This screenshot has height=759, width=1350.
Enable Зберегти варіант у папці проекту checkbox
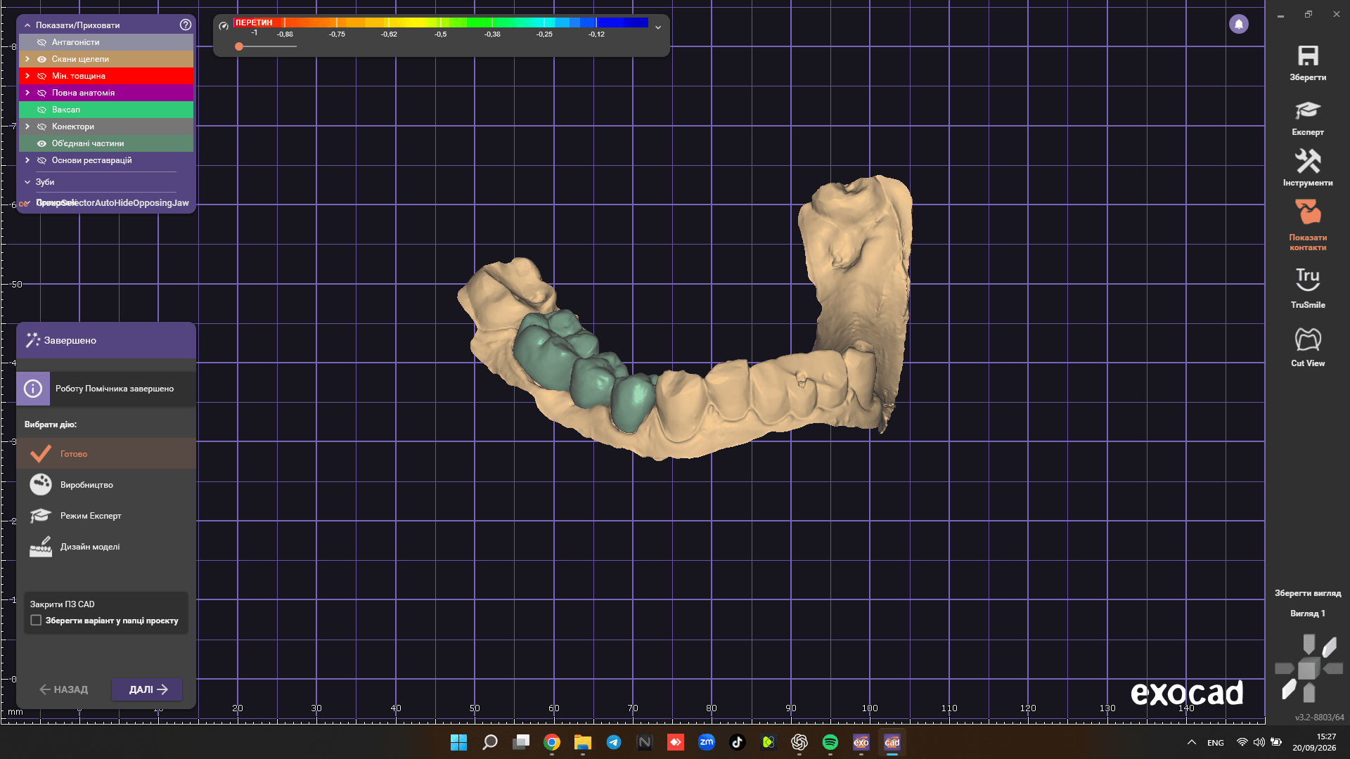[36, 621]
